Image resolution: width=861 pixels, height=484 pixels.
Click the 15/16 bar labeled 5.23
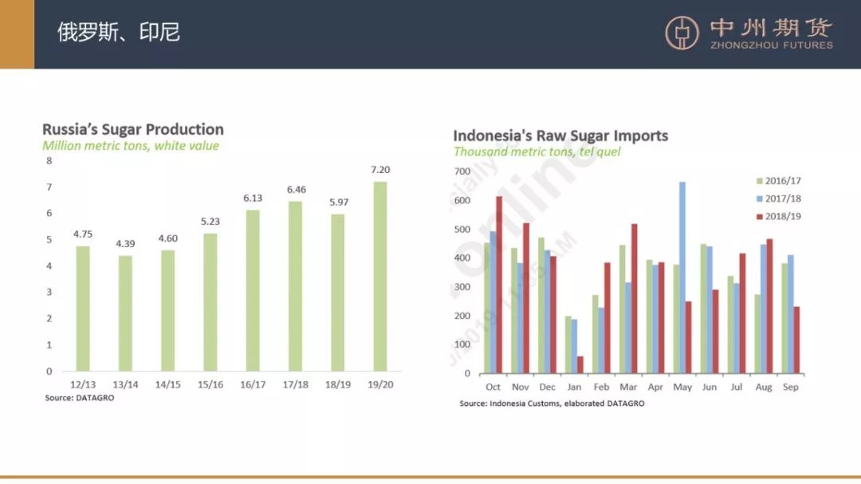point(210,303)
